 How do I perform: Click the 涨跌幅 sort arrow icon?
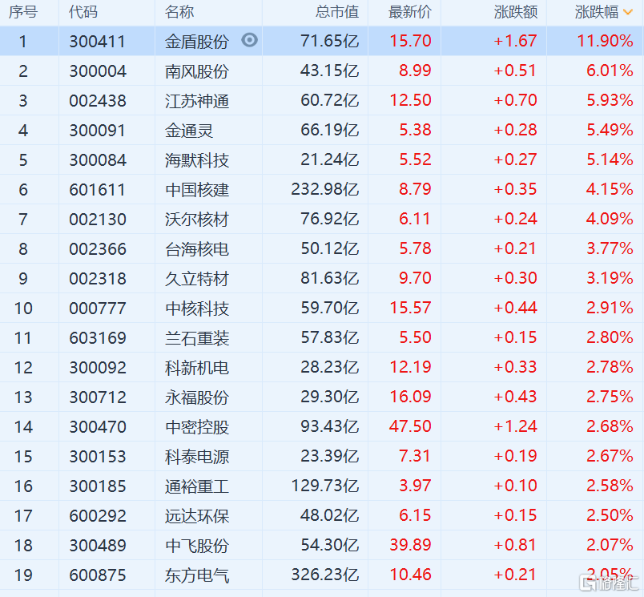[627, 12]
